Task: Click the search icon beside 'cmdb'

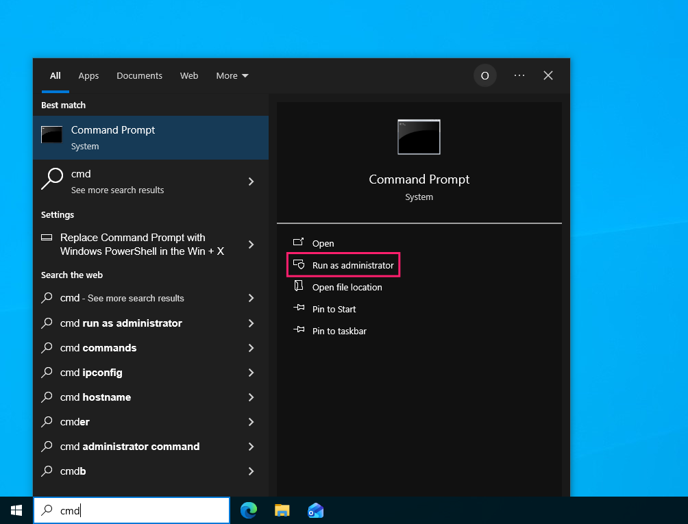Action: (x=47, y=471)
